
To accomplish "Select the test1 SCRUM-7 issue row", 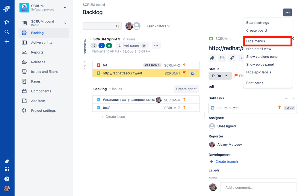I will click(146, 108).
